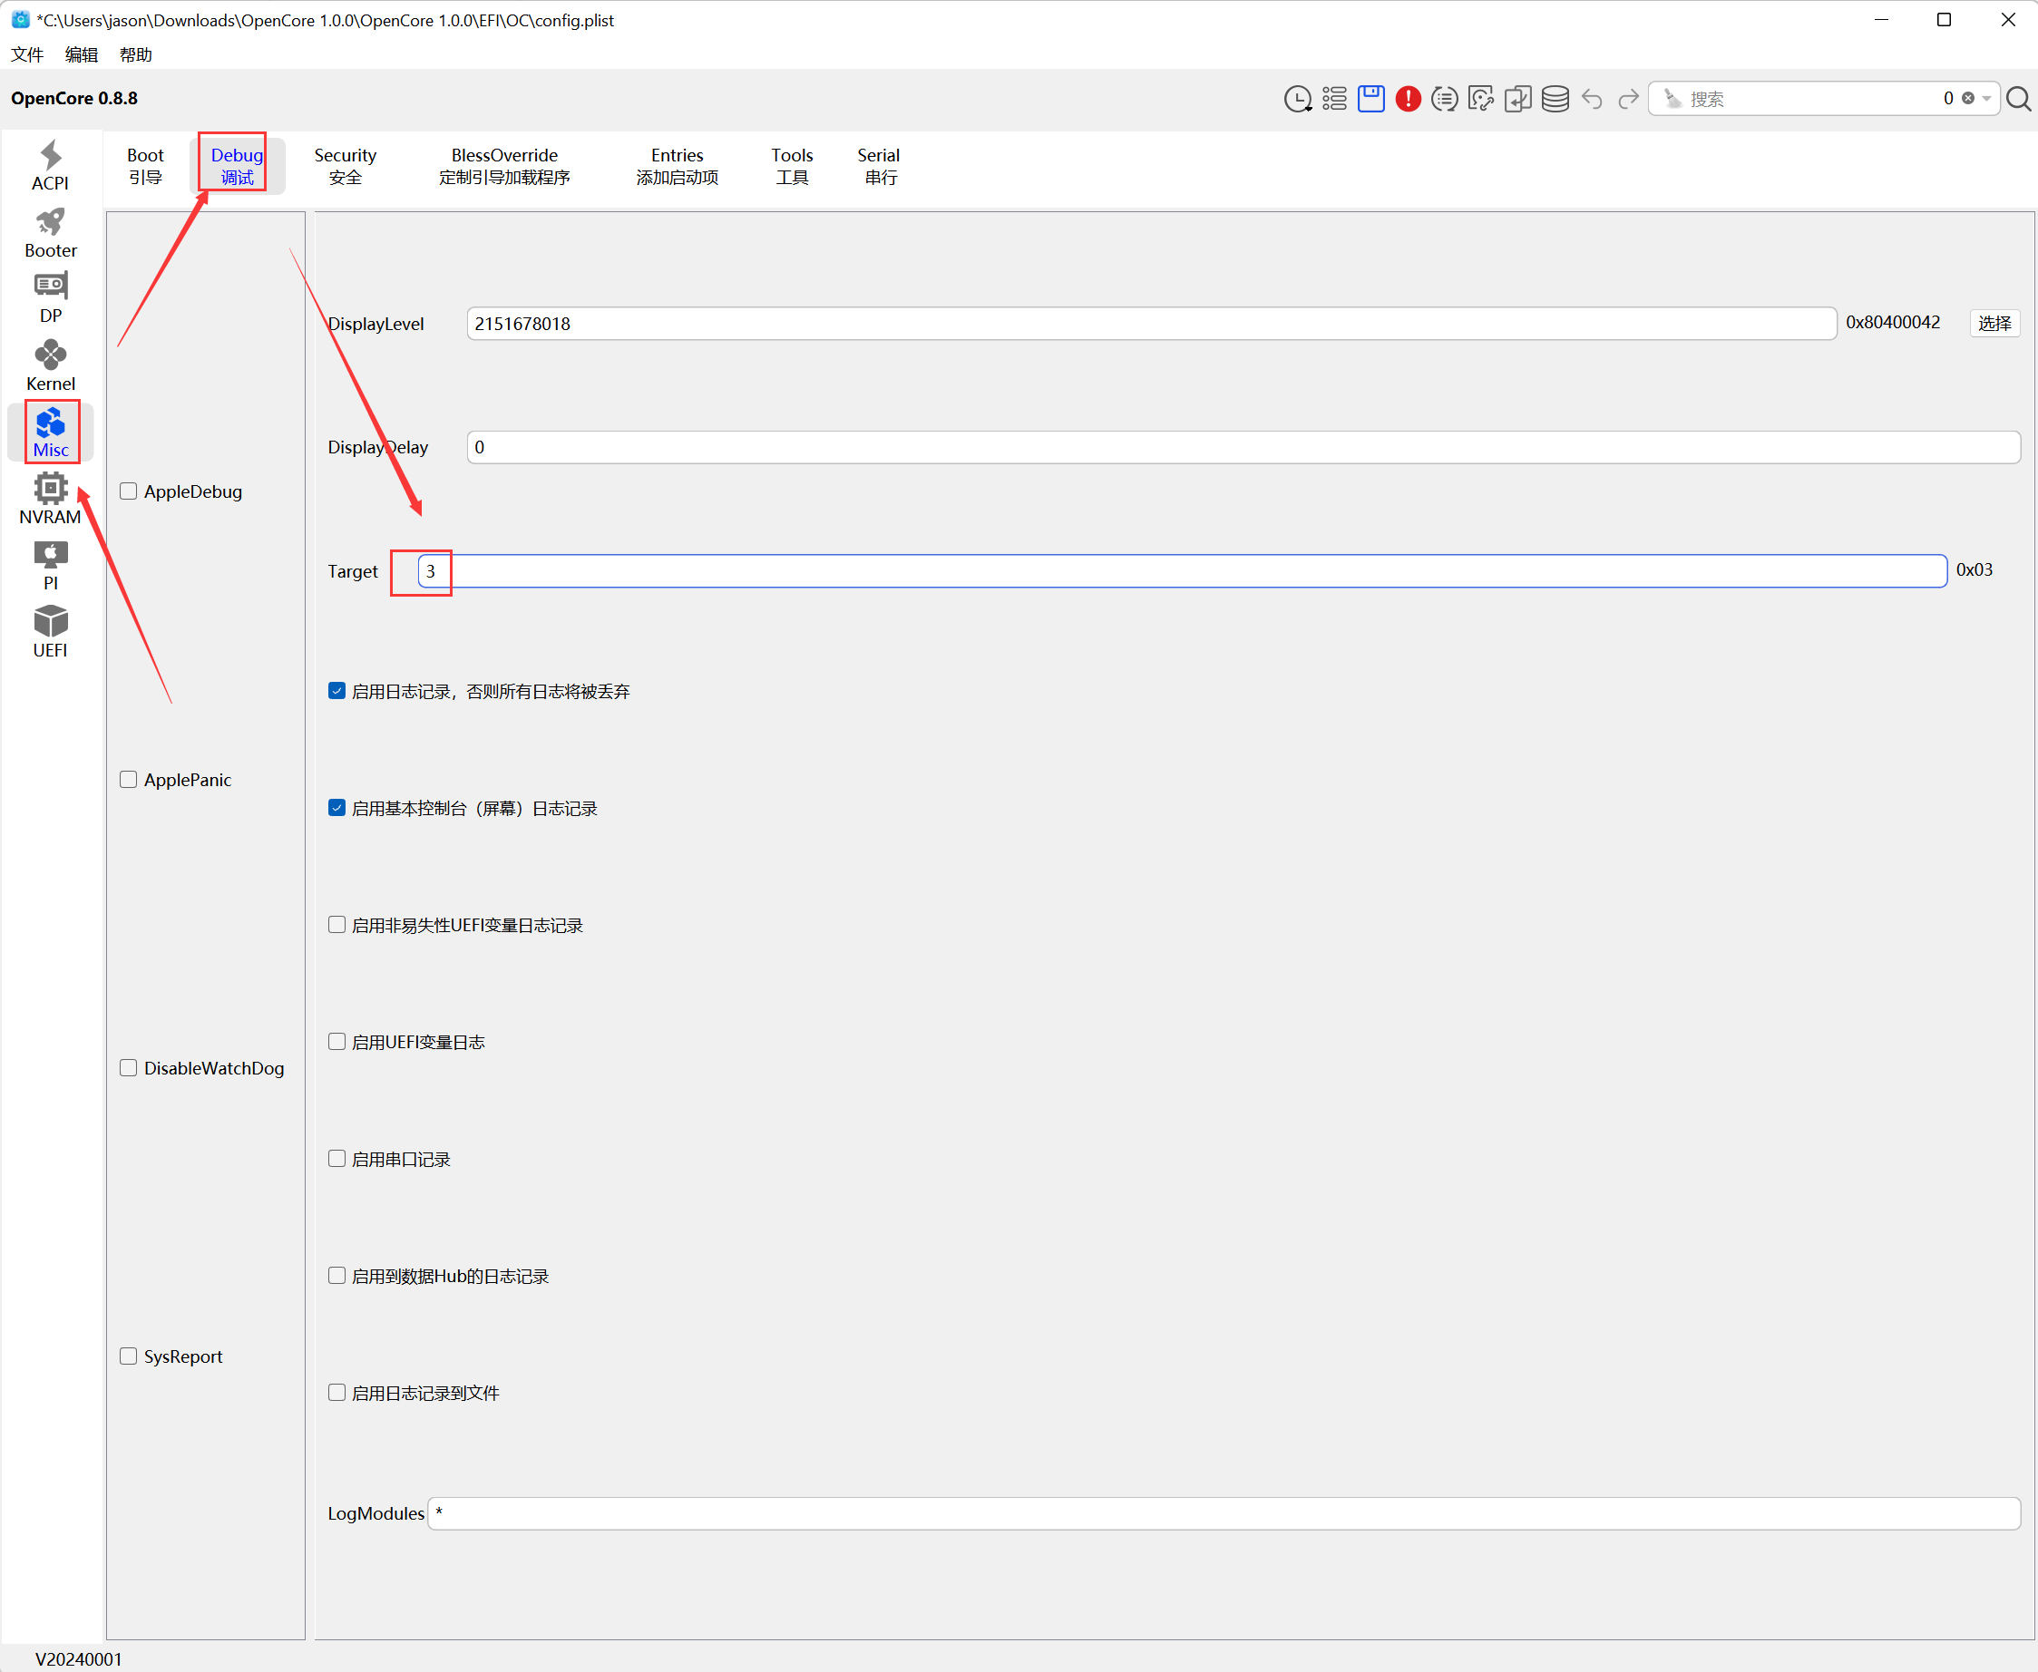
Task: Switch to the Security 安全 tab
Action: [345, 166]
